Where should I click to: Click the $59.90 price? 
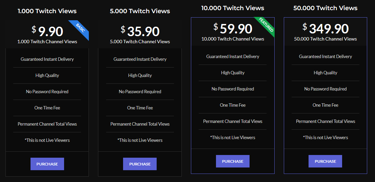(x=233, y=28)
